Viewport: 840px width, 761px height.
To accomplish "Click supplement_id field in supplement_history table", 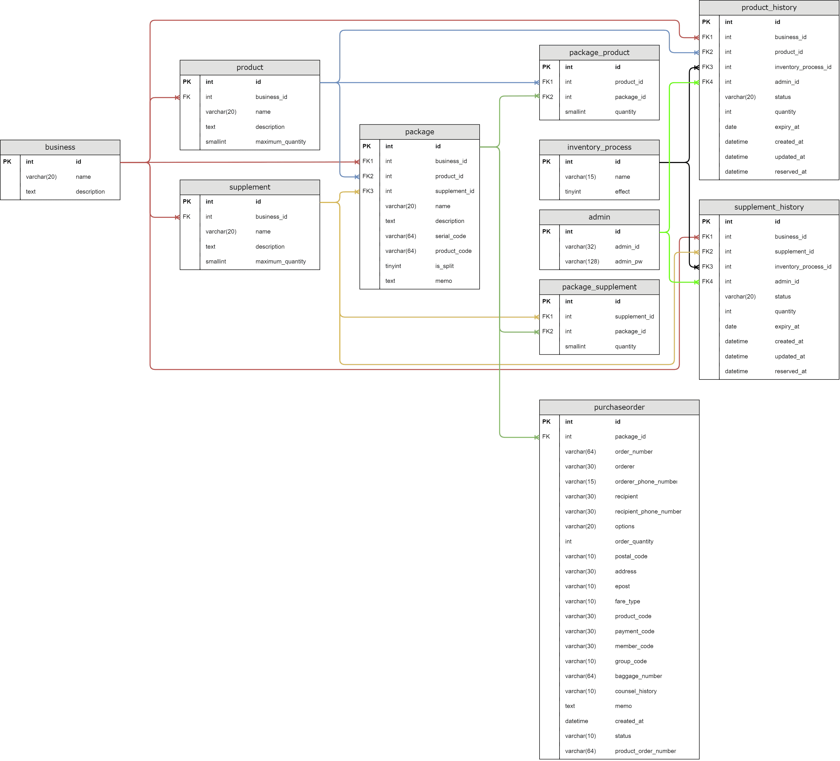I will point(794,251).
